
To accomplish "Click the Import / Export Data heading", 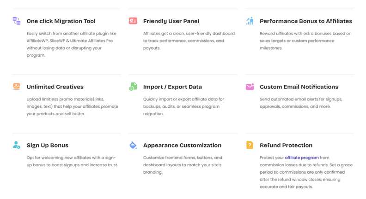I will tap(172, 87).
